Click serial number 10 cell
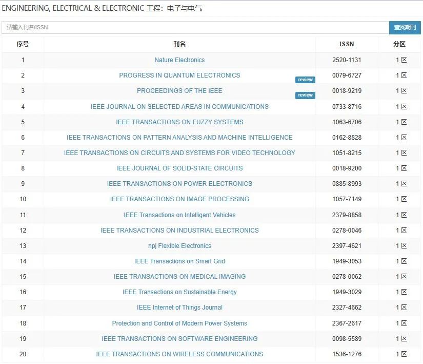The height and width of the screenshot is (364, 423). click(x=23, y=199)
